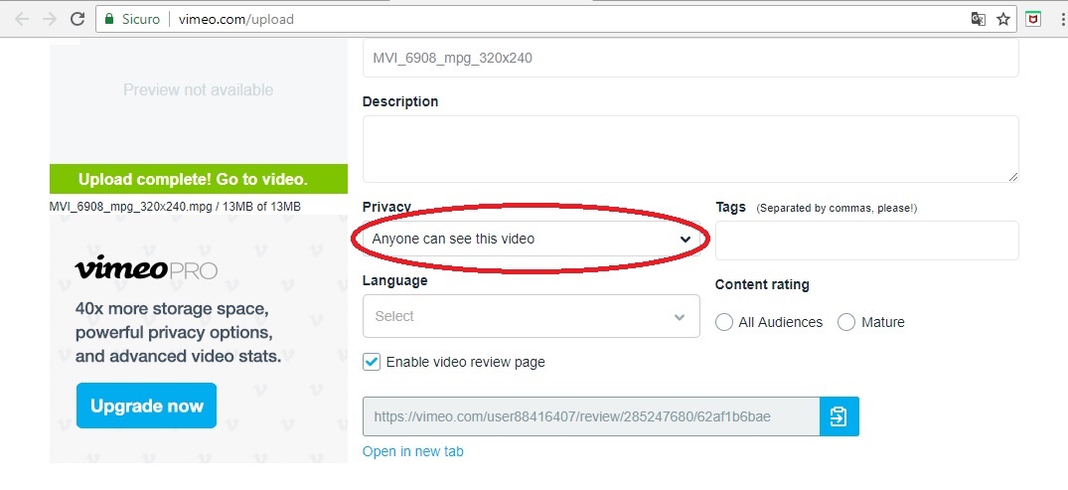Click the video title input field

[690, 58]
